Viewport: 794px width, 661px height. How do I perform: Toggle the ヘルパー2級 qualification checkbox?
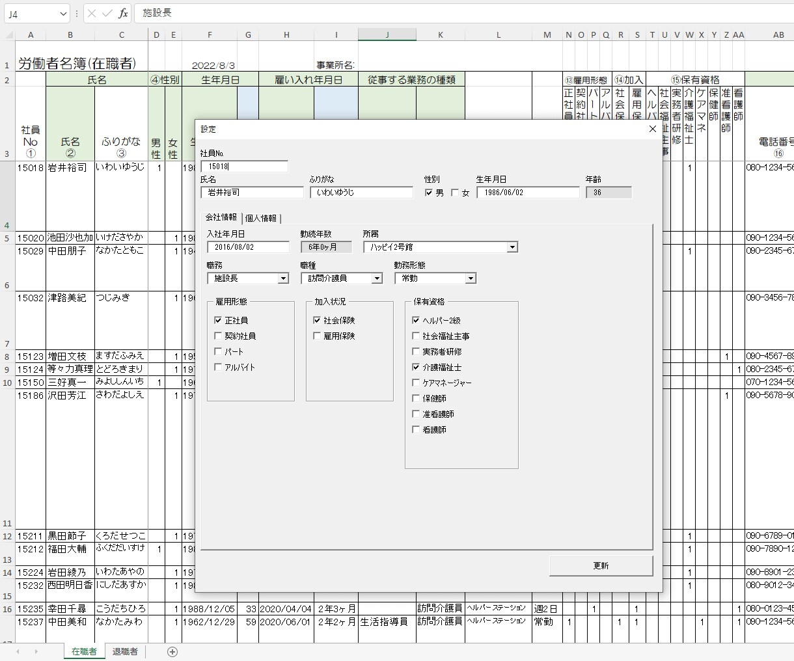tap(416, 320)
